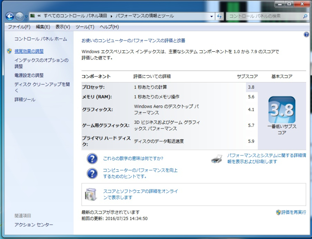Click the hard disk subscore 5.9
Viewport: 312px width, 239px height.
click(251, 141)
